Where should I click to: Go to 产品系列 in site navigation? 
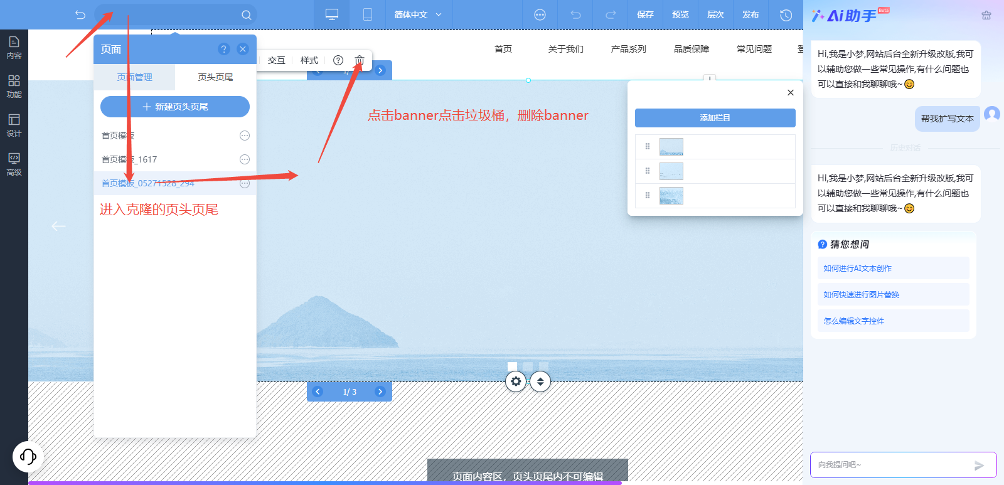pos(629,49)
